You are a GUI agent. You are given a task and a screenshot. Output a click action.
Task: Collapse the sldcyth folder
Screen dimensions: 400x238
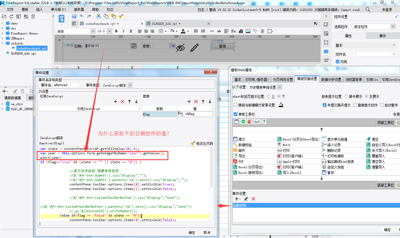[x=2, y=43]
